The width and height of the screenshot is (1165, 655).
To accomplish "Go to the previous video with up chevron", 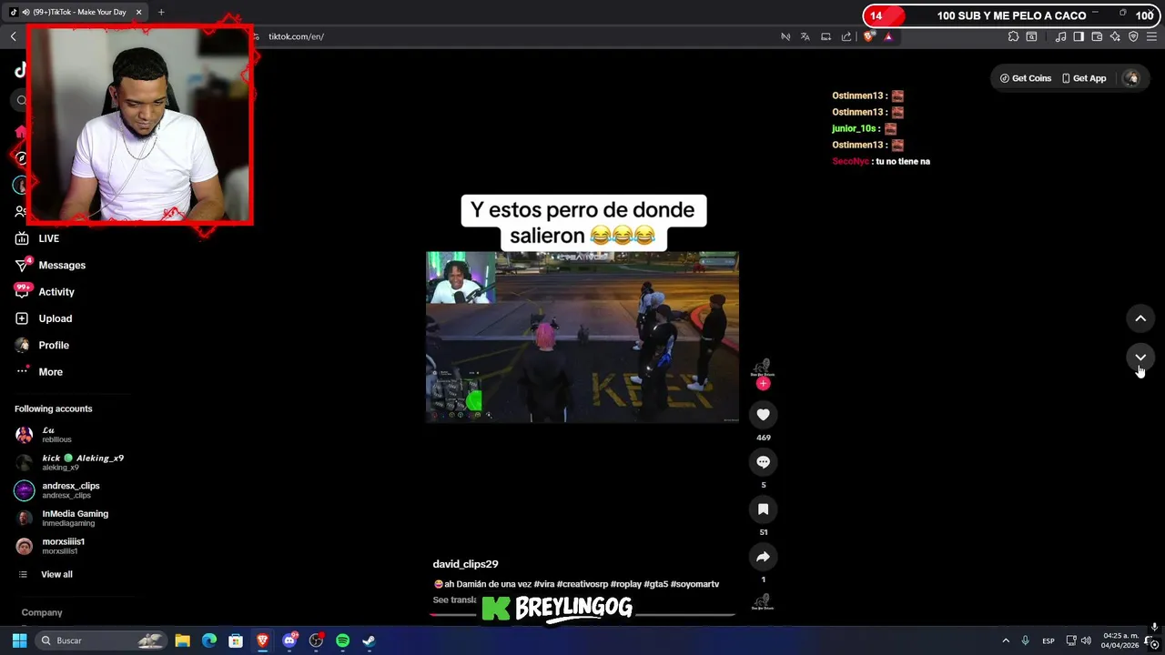I will (1140, 318).
